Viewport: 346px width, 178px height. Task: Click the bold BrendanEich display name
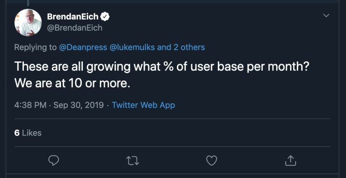tap(73, 17)
